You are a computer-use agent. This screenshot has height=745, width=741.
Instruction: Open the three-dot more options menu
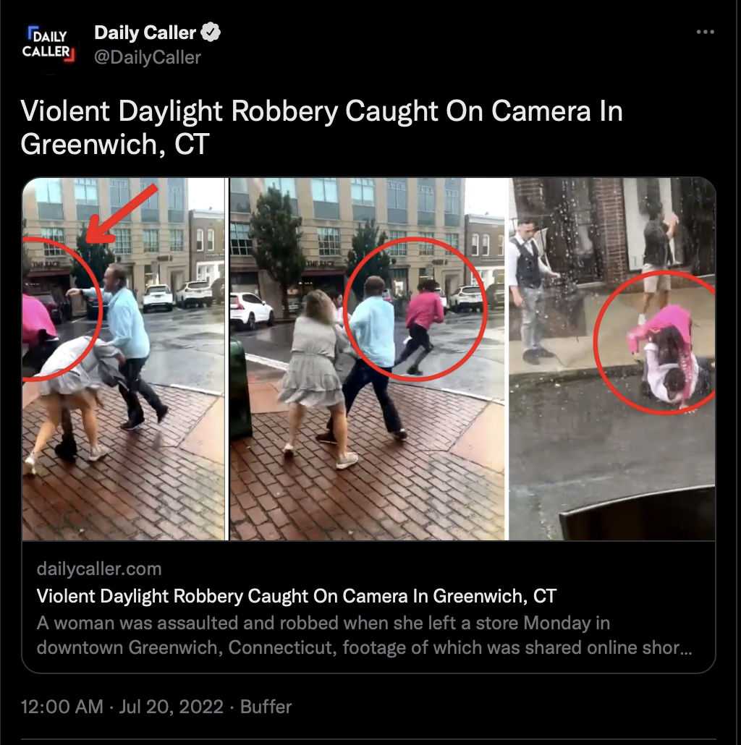(x=705, y=32)
